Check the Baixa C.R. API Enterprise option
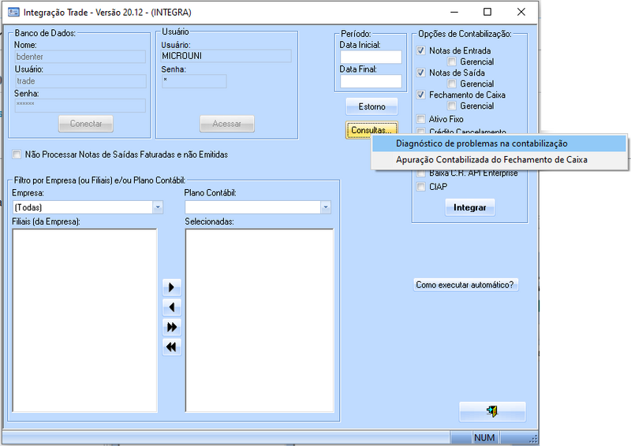631x446 pixels. coord(420,173)
